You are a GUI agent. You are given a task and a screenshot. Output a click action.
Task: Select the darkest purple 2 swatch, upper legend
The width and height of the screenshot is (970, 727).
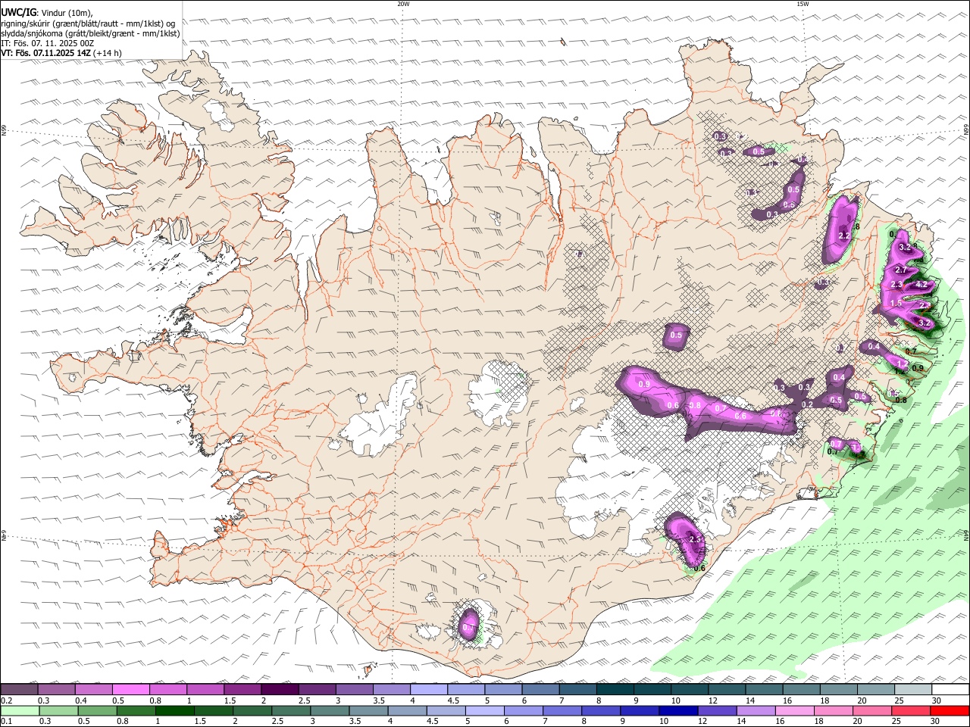click(x=279, y=690)
